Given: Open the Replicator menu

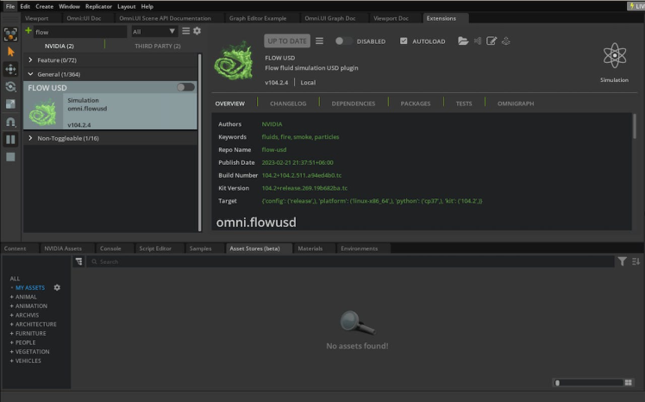Looking at the screenshot, I should pyautogui.click(x=98, y=6).
